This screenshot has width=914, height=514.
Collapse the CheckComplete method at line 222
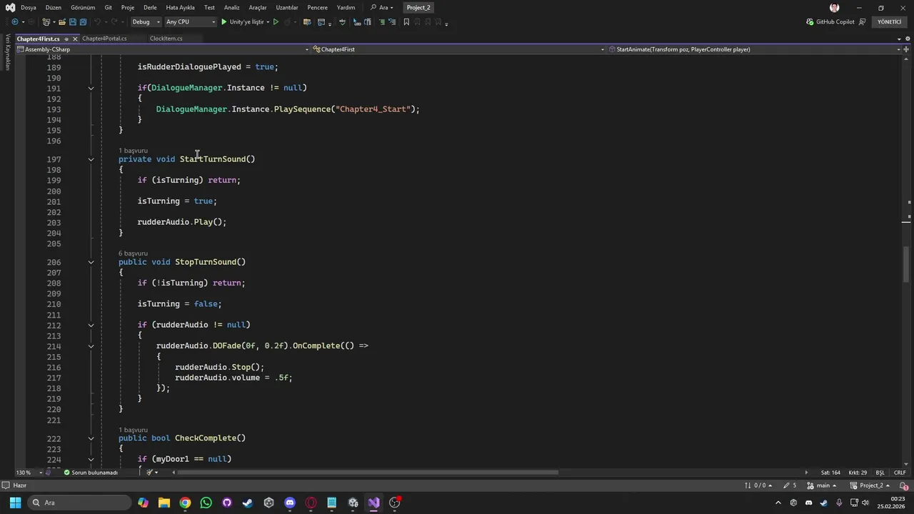(91, 438)
